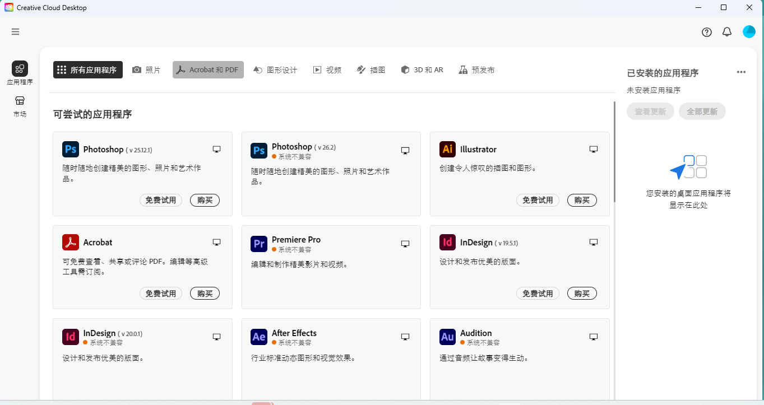Click the Acrobat app icon

coord(71,243)
